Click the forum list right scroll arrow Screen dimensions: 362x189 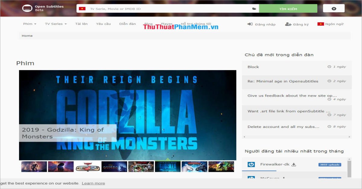[349, 137]
